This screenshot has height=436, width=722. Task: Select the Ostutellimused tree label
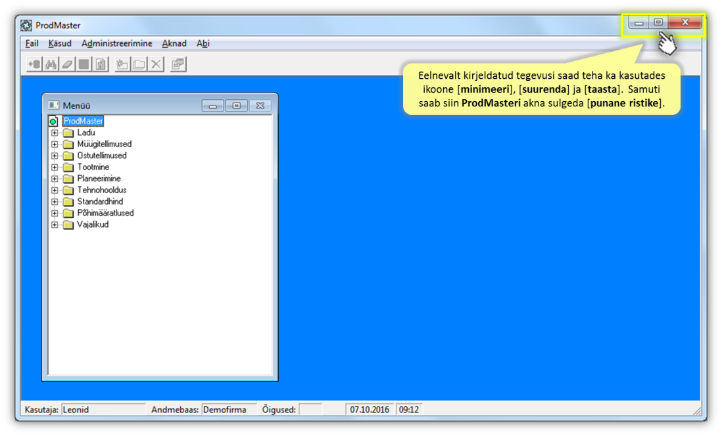pyautogui.click(x=102, y=156)
